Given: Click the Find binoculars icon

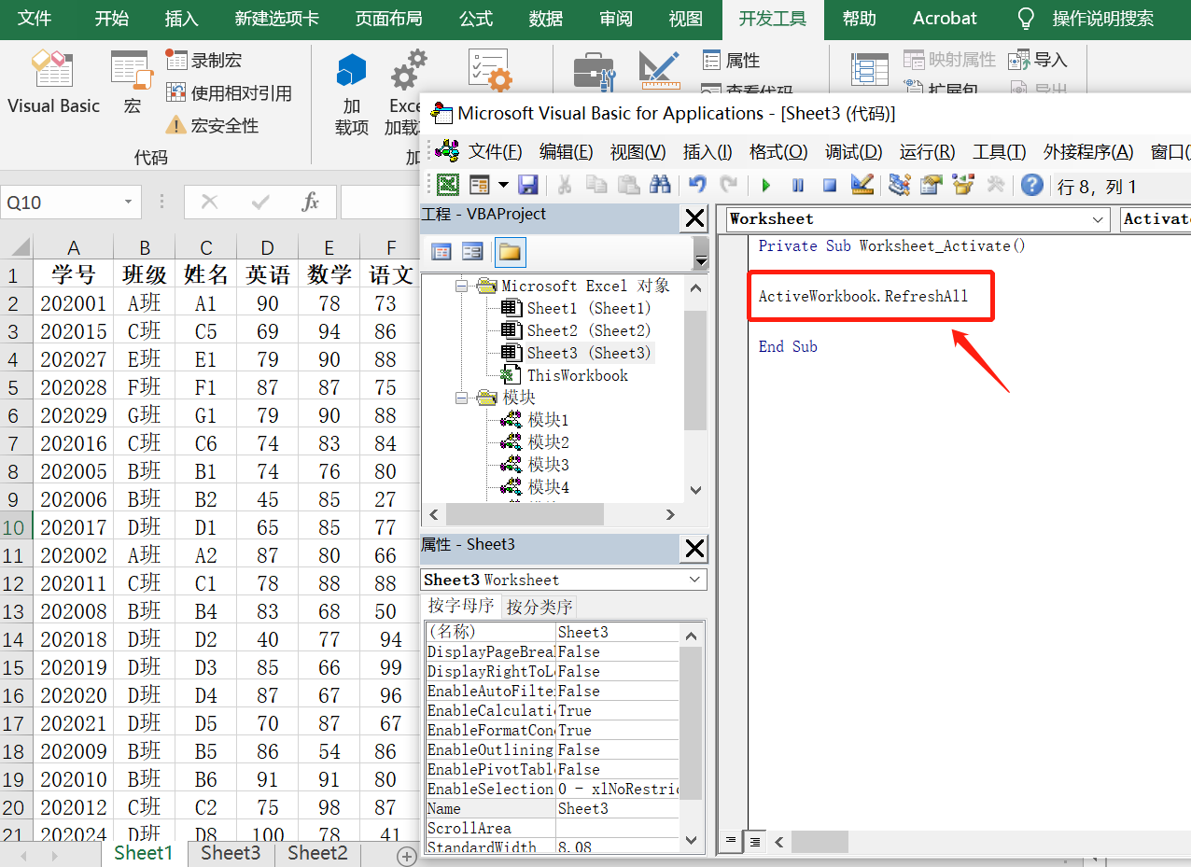Looking at the screenshot, I should (660, 184).
